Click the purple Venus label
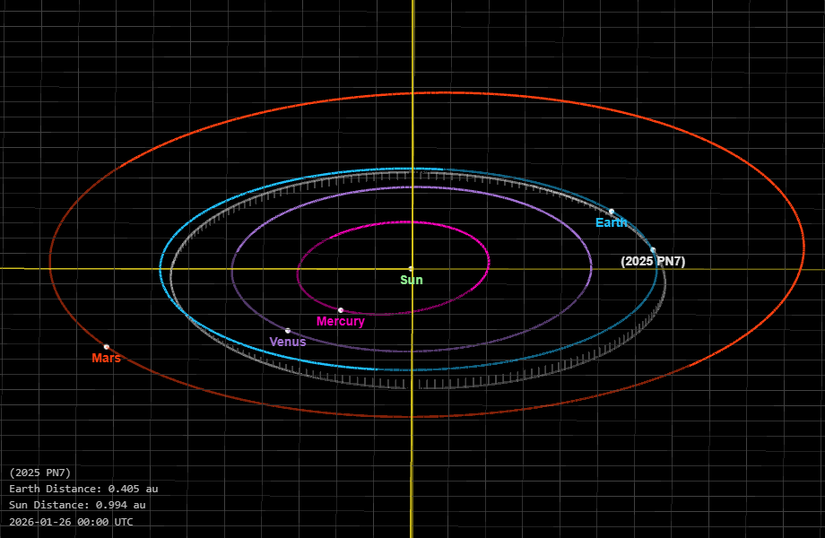825x538 pixels. point(288,342)
